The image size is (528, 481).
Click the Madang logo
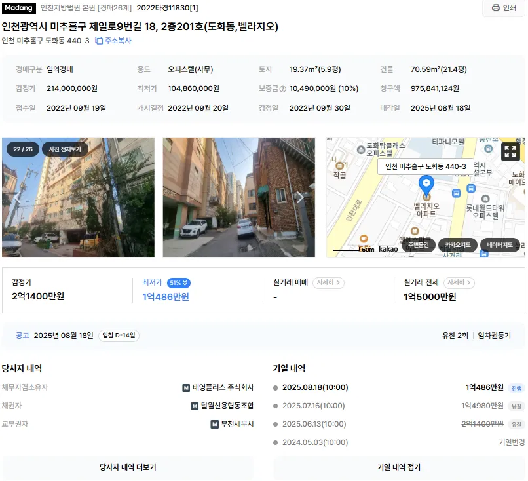point(18,8)
